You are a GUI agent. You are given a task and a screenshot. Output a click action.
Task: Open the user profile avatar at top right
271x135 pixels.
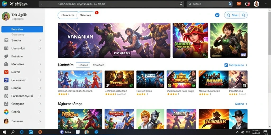tap(256, 4)
